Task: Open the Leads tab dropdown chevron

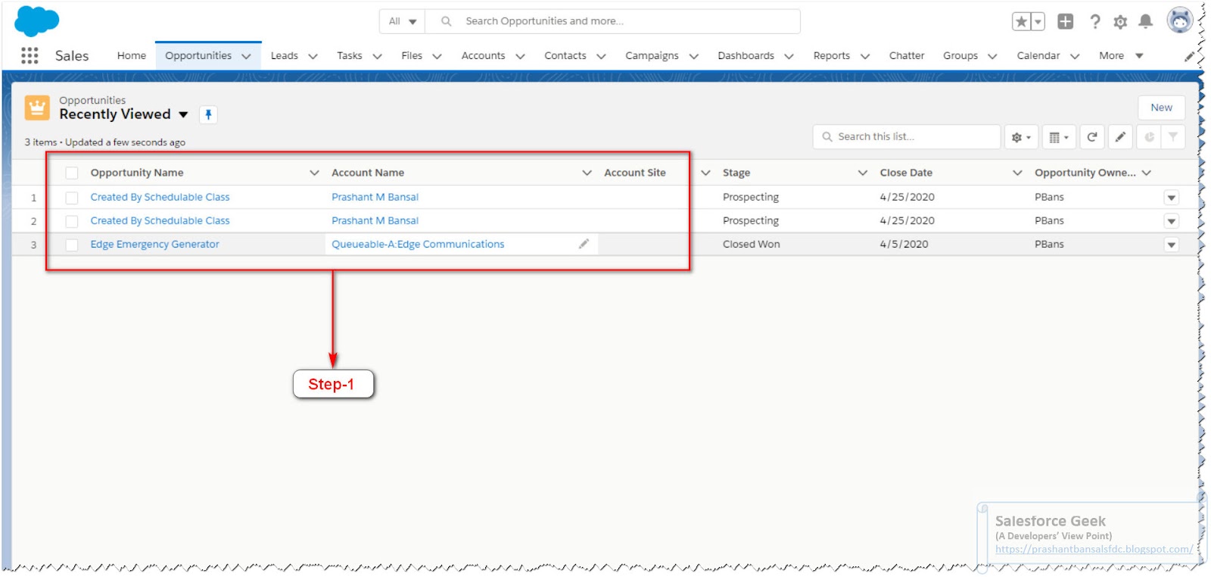Action: (313, 56)
